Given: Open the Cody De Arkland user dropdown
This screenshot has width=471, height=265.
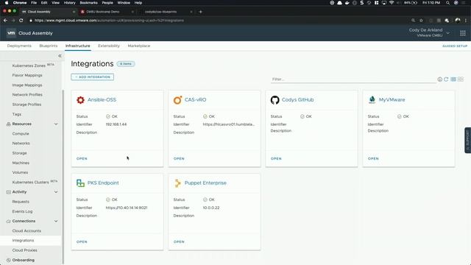Looking at the screenshot, I should [x=448, y=32].
